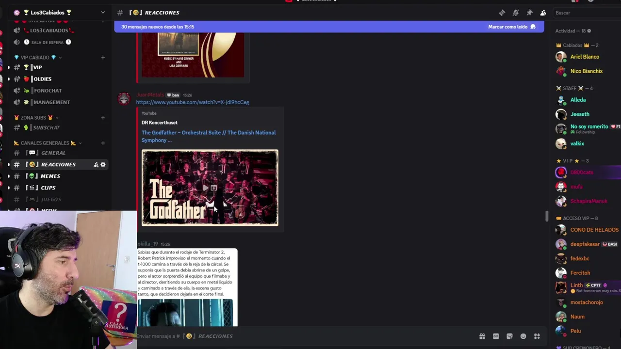Open pinned messages pin icon
The width and height of the screenshot is (621, 349).
[529, 13]
